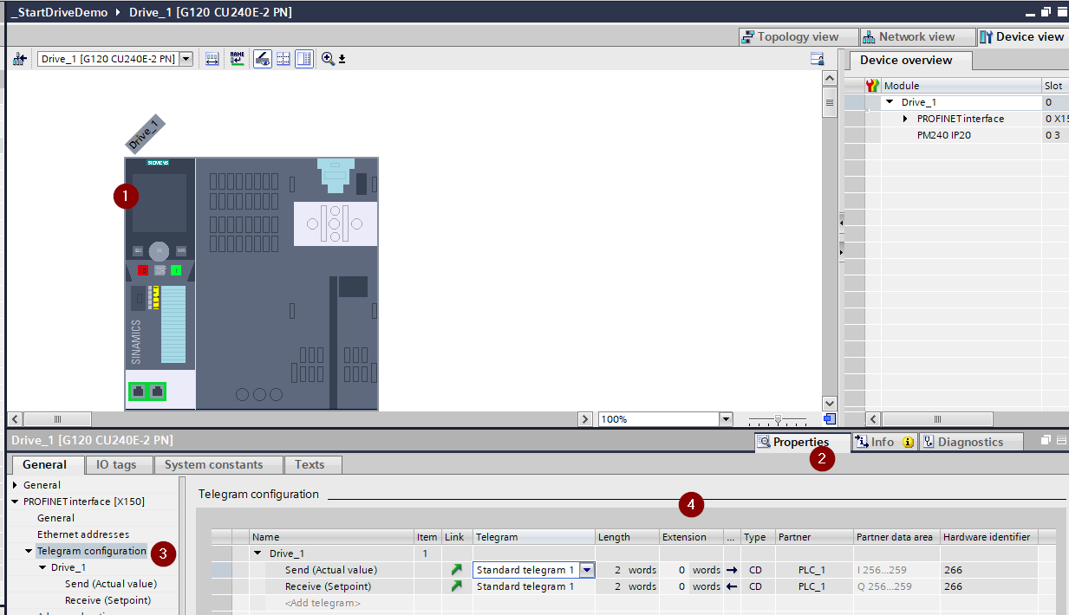Expand the General node in the properties tree

[16, 485]
